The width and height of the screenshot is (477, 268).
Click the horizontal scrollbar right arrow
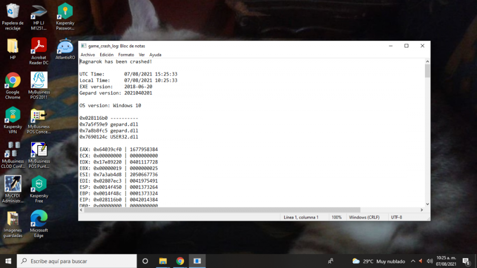click(x=421, y=210)
